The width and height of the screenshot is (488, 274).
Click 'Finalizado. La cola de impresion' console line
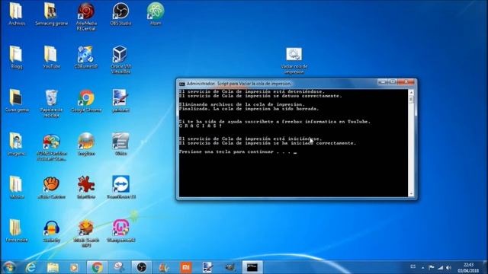(249, 109)
